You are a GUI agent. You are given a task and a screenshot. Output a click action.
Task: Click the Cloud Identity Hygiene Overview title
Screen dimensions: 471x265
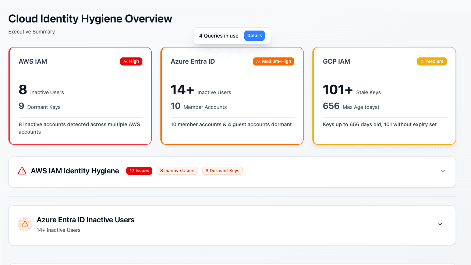tap(90, 19)
